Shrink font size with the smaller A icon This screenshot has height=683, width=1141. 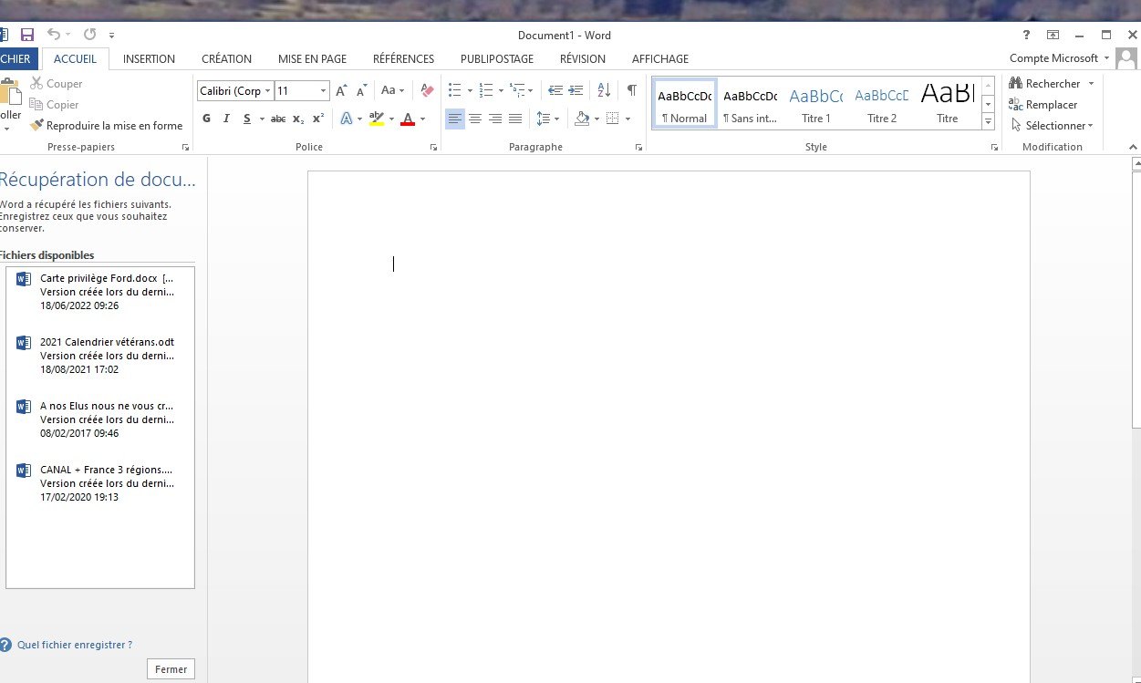tap(361, 90)
